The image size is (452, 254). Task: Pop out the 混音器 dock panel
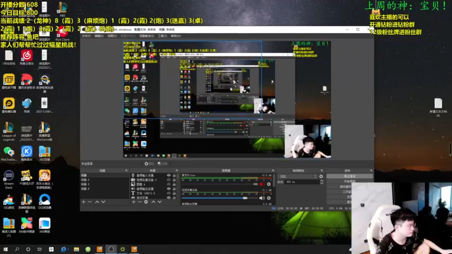coord(273,170)
